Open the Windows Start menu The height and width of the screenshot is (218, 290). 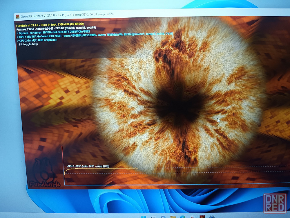pyautogui.click(x=144, y=217)
